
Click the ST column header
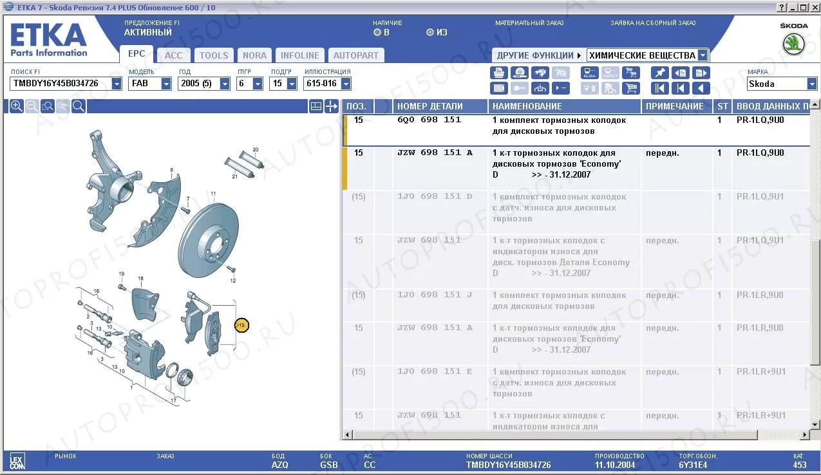(722, 106)
